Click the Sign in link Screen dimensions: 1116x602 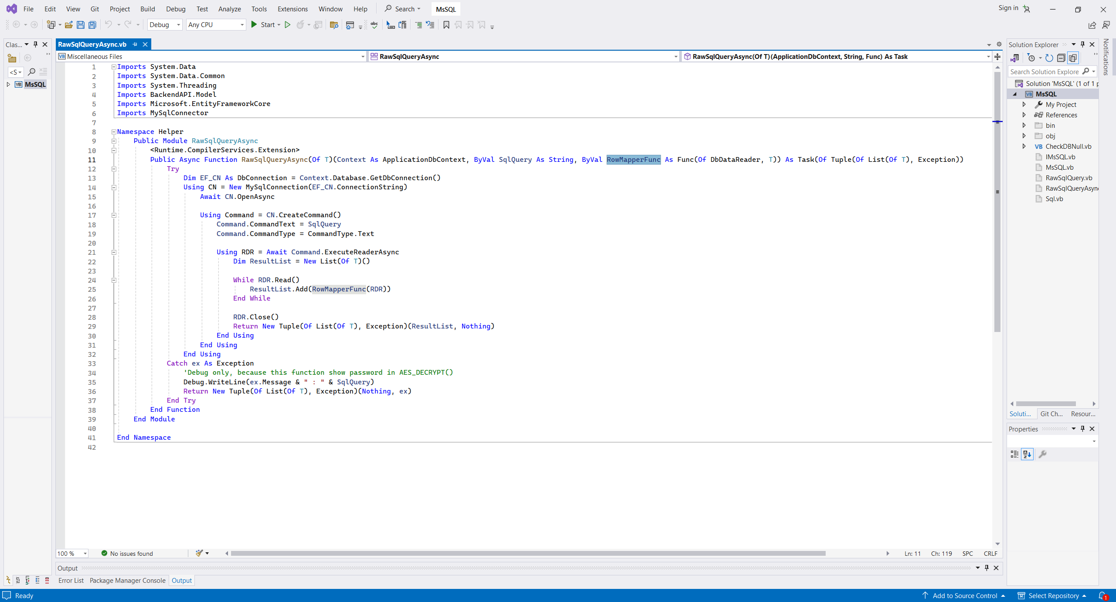point(1008,8)
